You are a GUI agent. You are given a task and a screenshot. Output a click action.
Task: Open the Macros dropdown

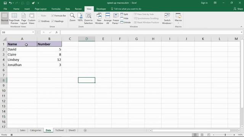178,18
